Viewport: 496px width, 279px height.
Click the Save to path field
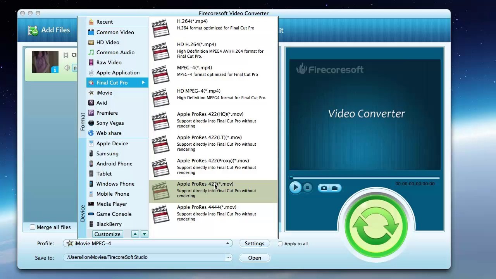pos(145,257)
